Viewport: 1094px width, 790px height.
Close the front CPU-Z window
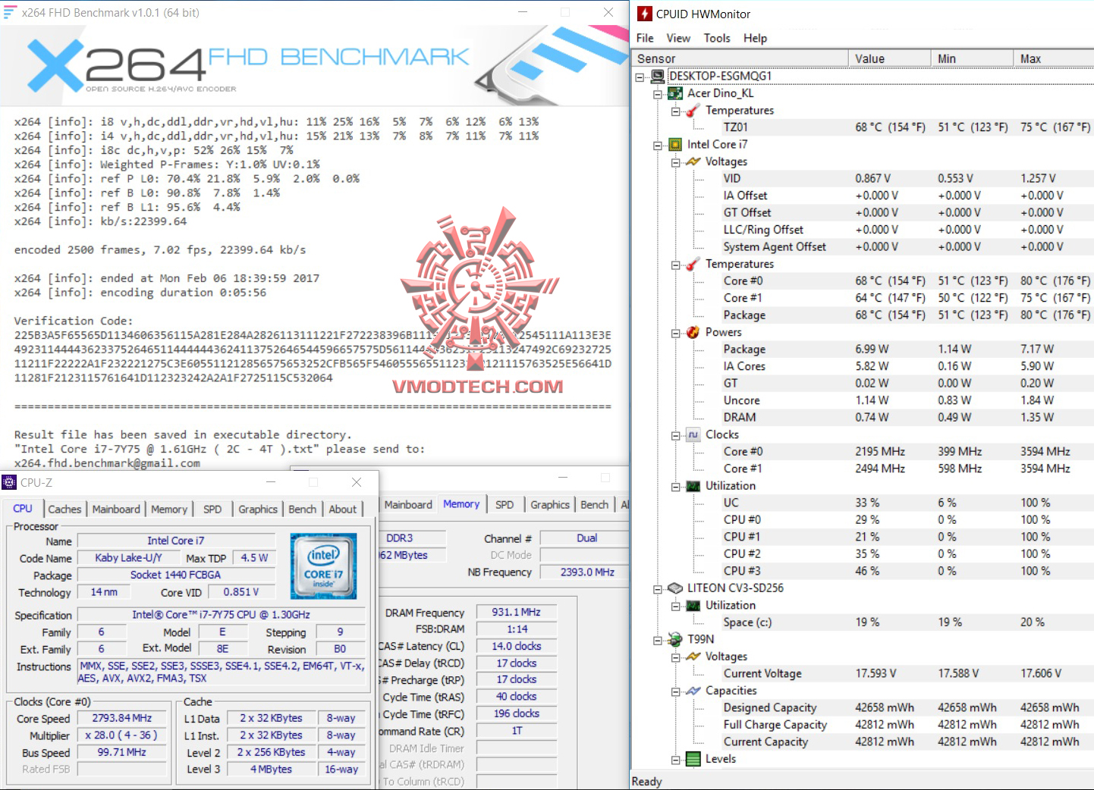(x=357, y=482)
